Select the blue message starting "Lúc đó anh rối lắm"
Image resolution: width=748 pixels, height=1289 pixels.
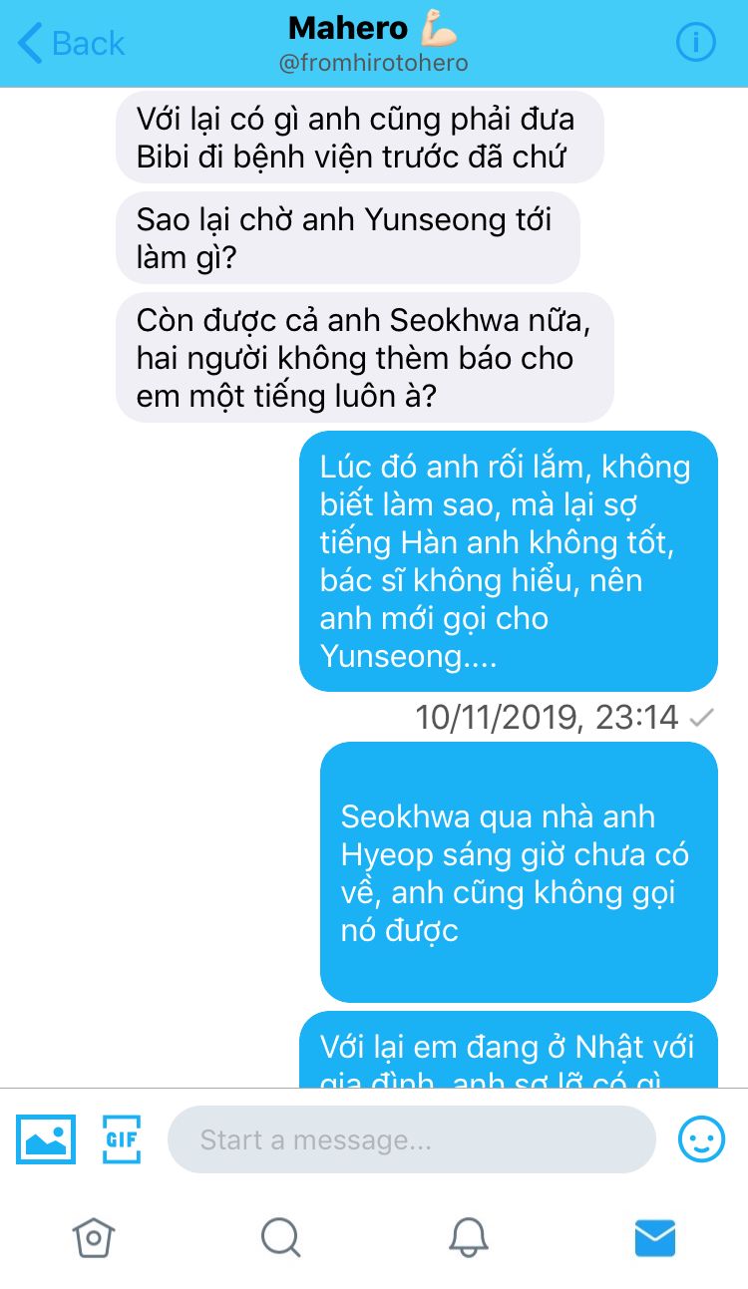tap(509, 561)
